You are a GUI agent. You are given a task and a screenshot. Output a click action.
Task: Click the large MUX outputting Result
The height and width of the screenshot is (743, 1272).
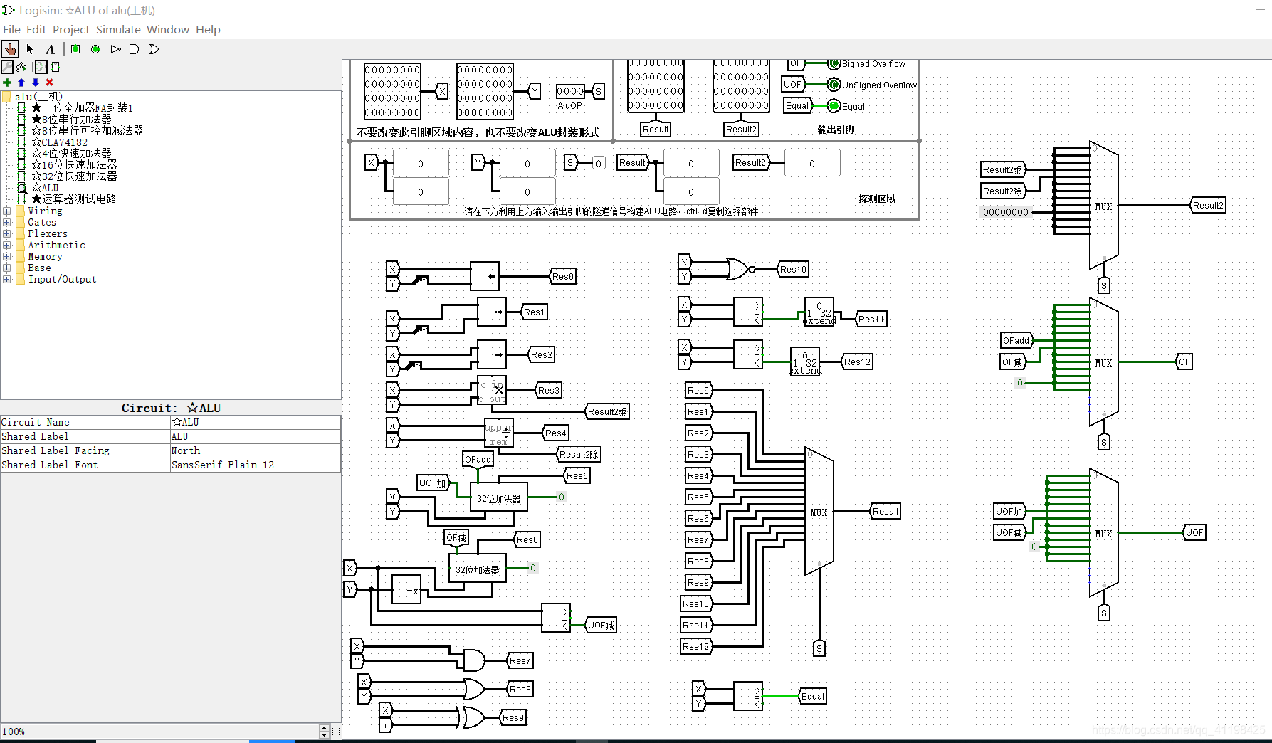coord(819,511)
